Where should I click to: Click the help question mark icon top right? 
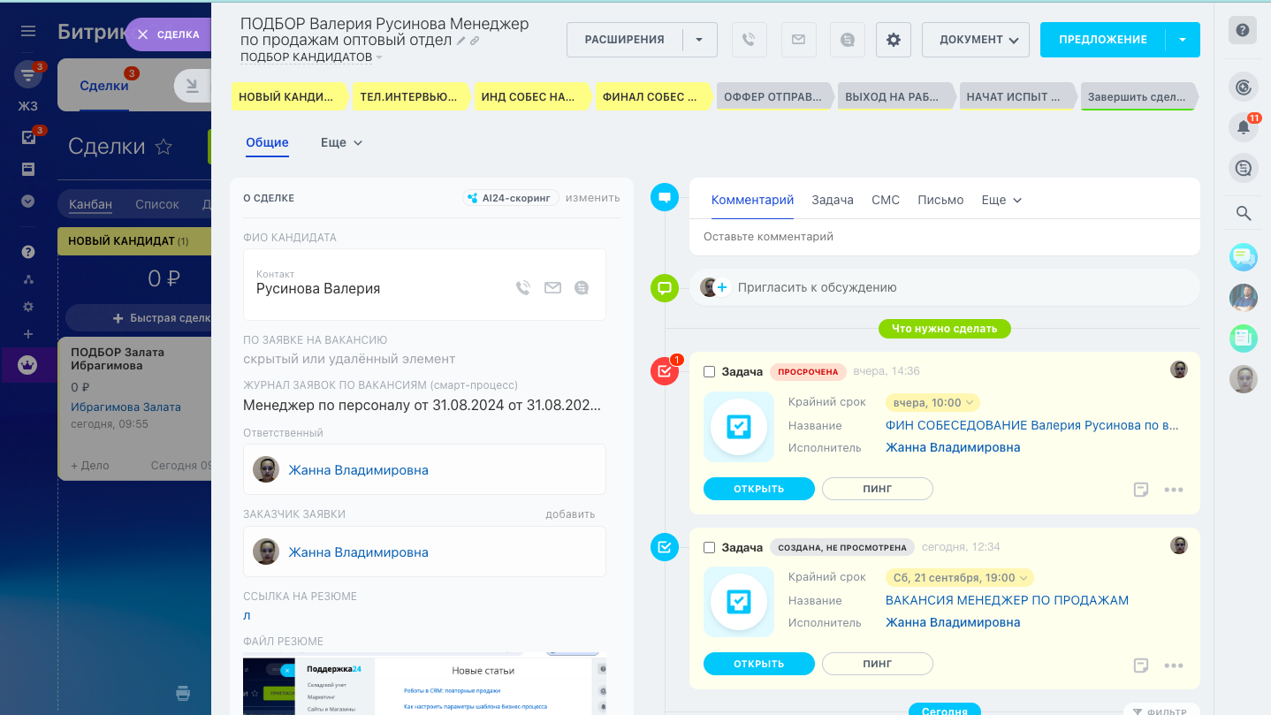(x=1243, y=30)
